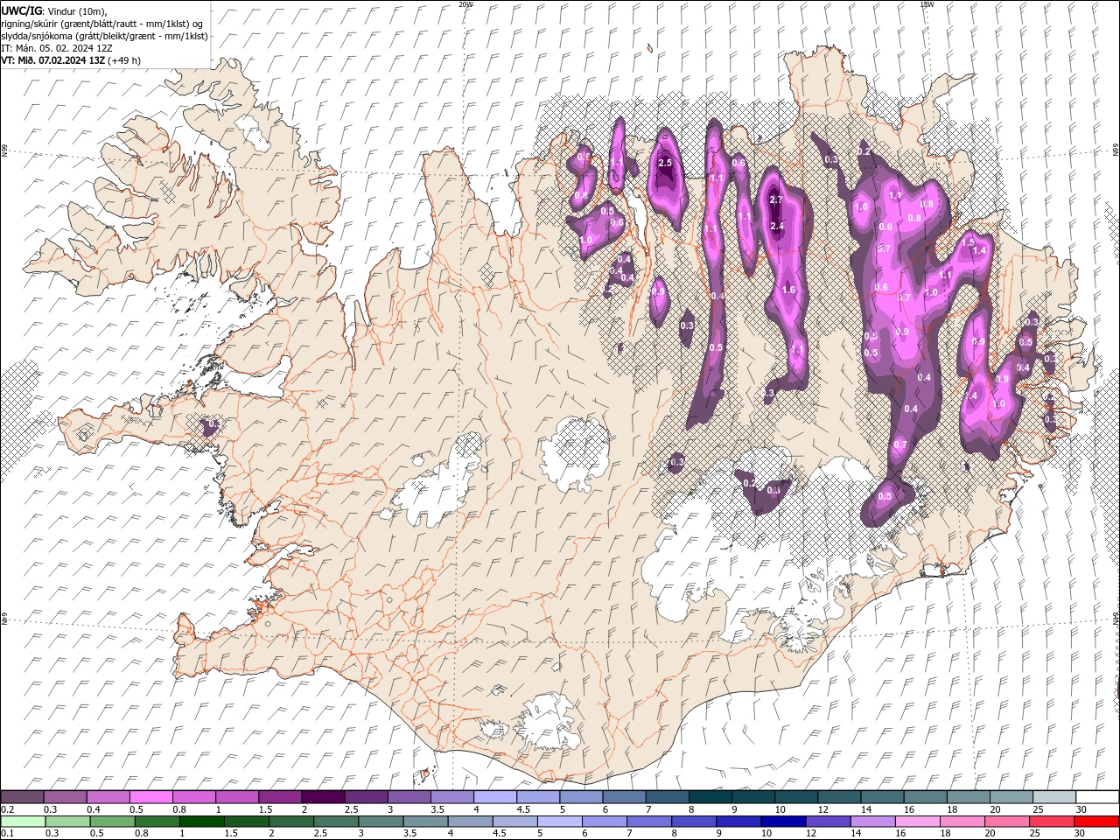Click dark teal snow swatch between 8 and 9

point(710,797)
